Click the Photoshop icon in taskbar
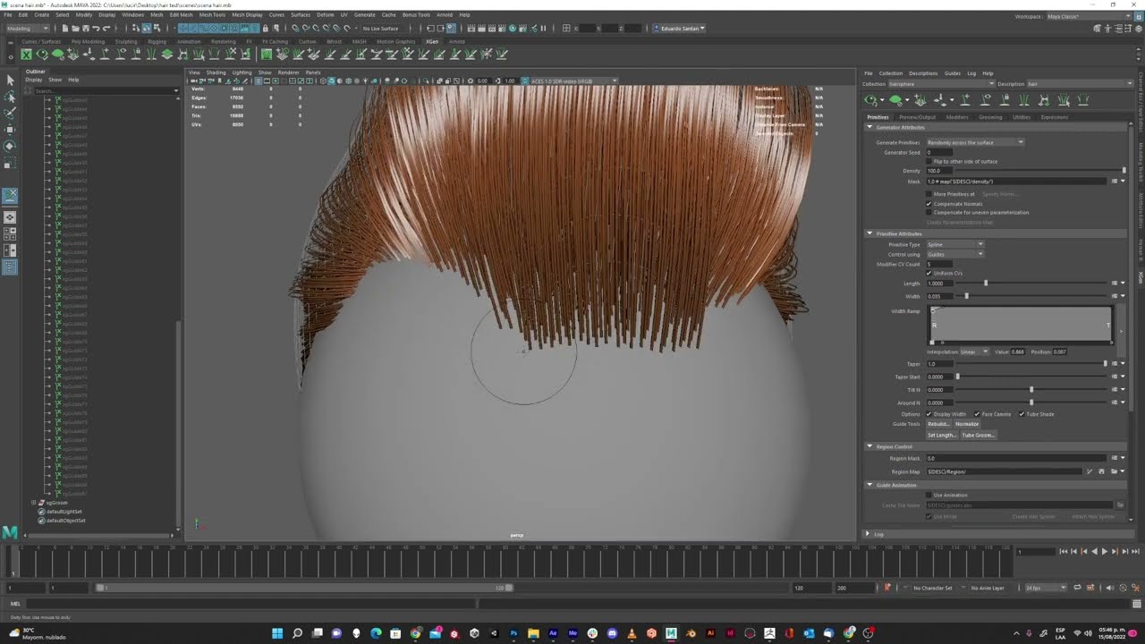The width and height of the screenshot is (1145, 644). click(513, 633)
